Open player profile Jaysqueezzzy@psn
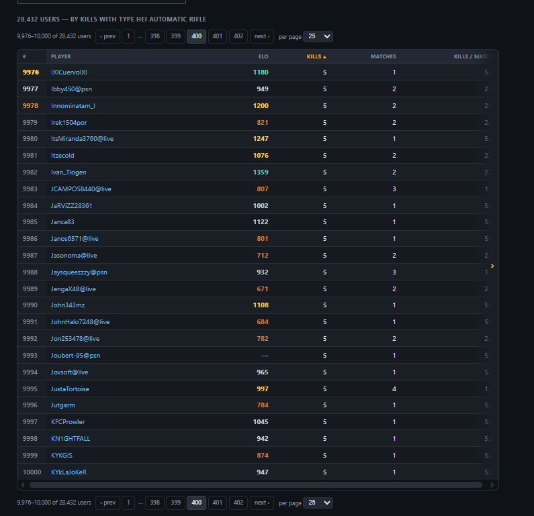 point(79,272)
